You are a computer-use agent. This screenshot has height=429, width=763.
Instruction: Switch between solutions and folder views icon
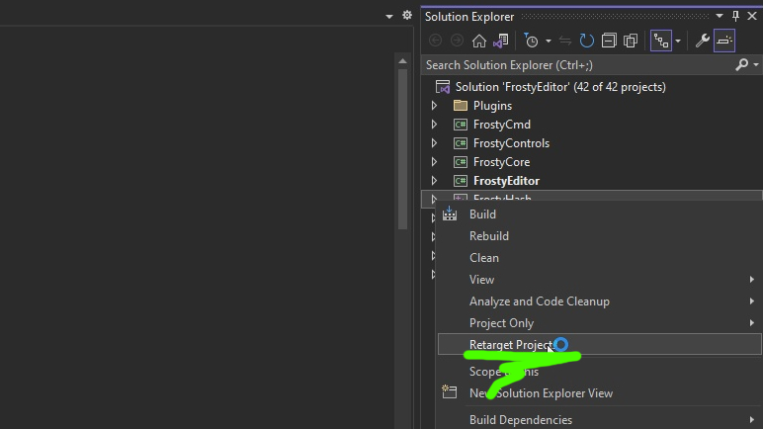(x=501, y=41)
